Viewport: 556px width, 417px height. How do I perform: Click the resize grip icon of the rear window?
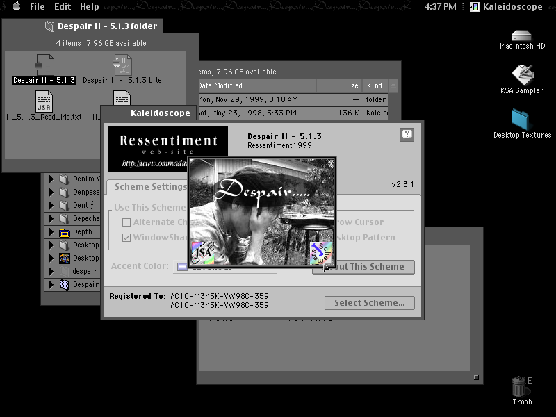(x=476, y=377)
